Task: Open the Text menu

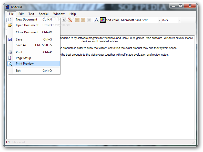Action: 31,14
